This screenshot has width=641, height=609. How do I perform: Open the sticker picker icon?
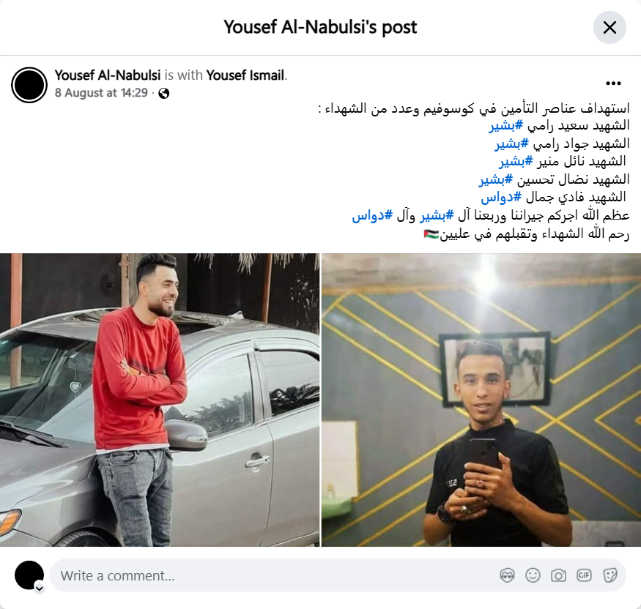click(x=609, y=575)
